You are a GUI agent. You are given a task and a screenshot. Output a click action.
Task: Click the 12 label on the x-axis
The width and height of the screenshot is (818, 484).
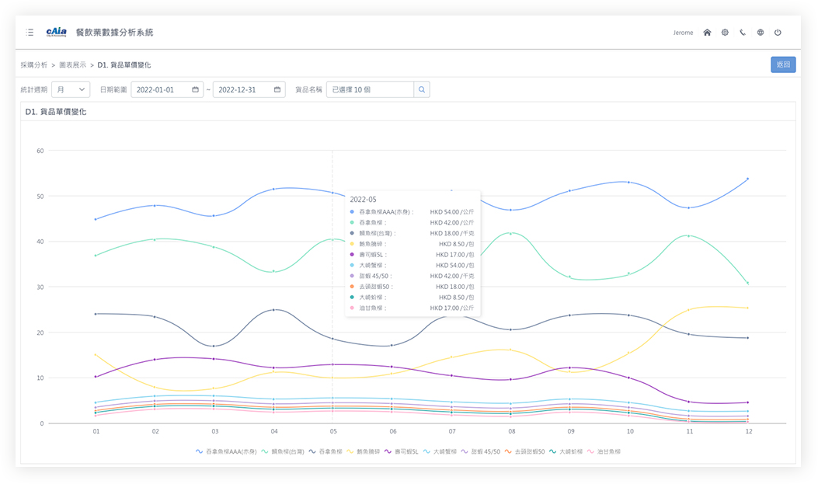[x=749, y=431]
